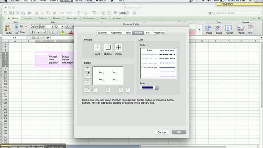Viewport: 263px width, 148px height.
Task: Click the Filter funnel icon
Action: click(94, 13)
